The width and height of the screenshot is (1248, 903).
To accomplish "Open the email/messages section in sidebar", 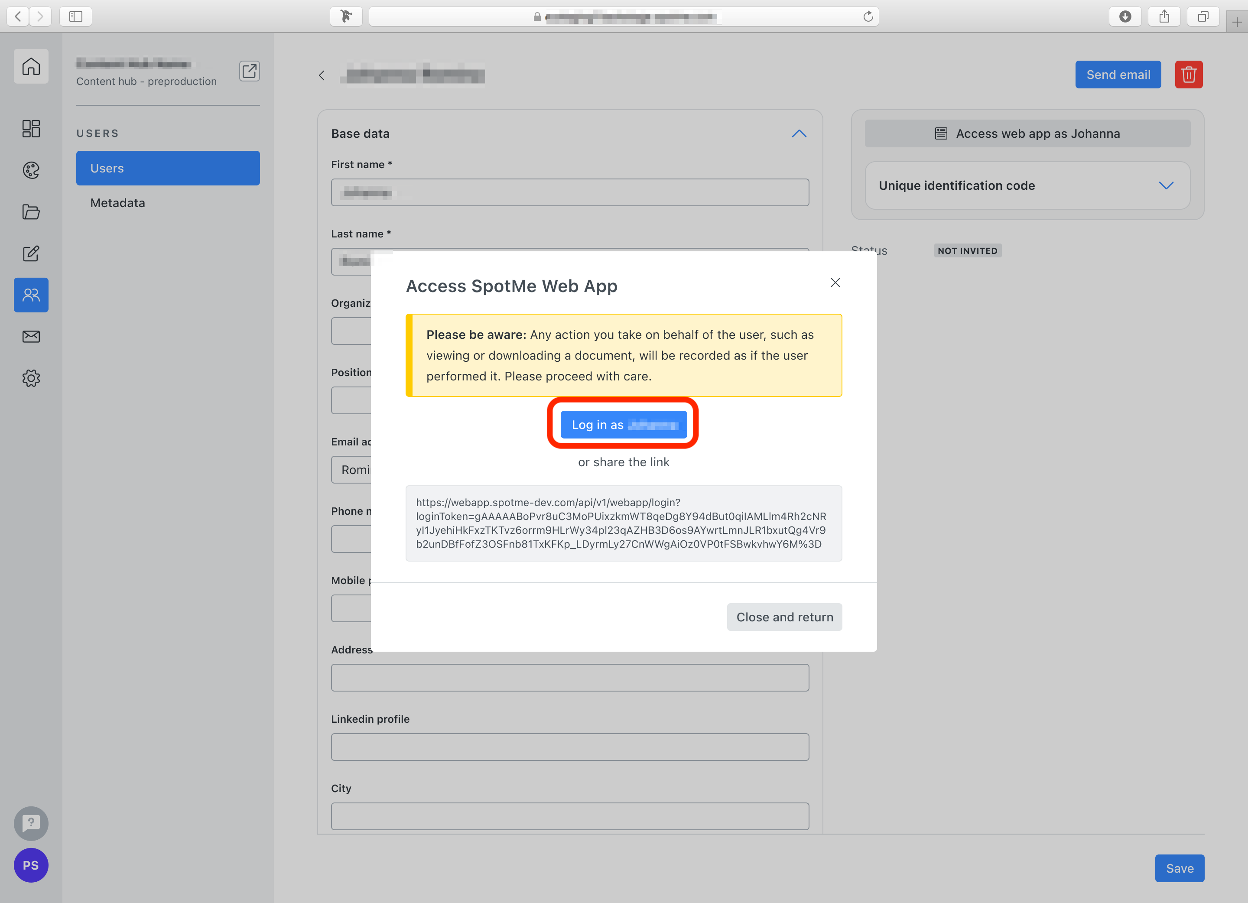I will [x=31, y=337].
